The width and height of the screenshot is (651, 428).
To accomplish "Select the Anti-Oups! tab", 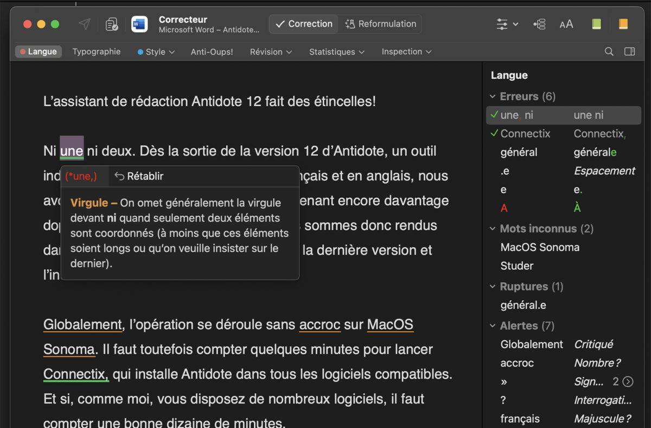I will coord(212,52).
